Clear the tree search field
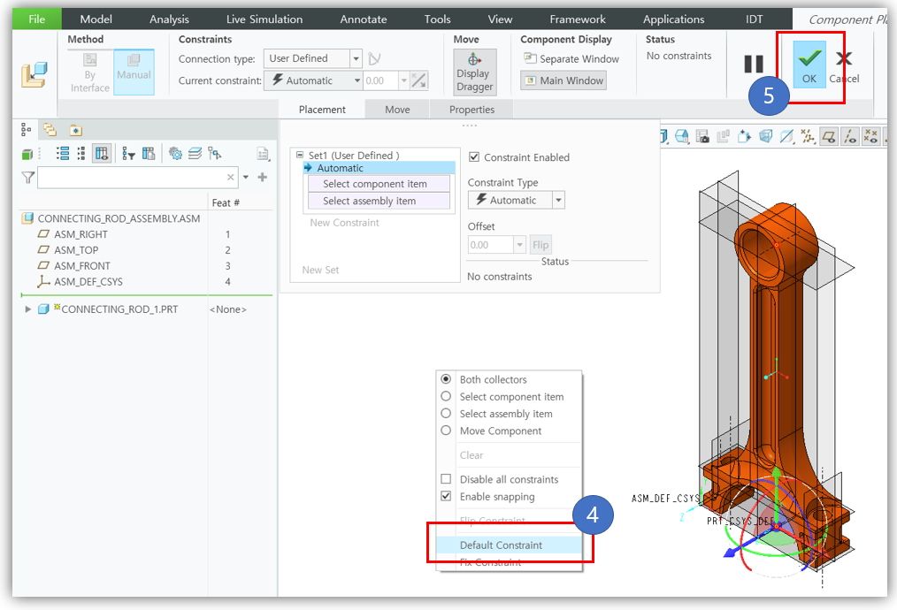This screenshot has width=897, height=610. click(231, 177)
